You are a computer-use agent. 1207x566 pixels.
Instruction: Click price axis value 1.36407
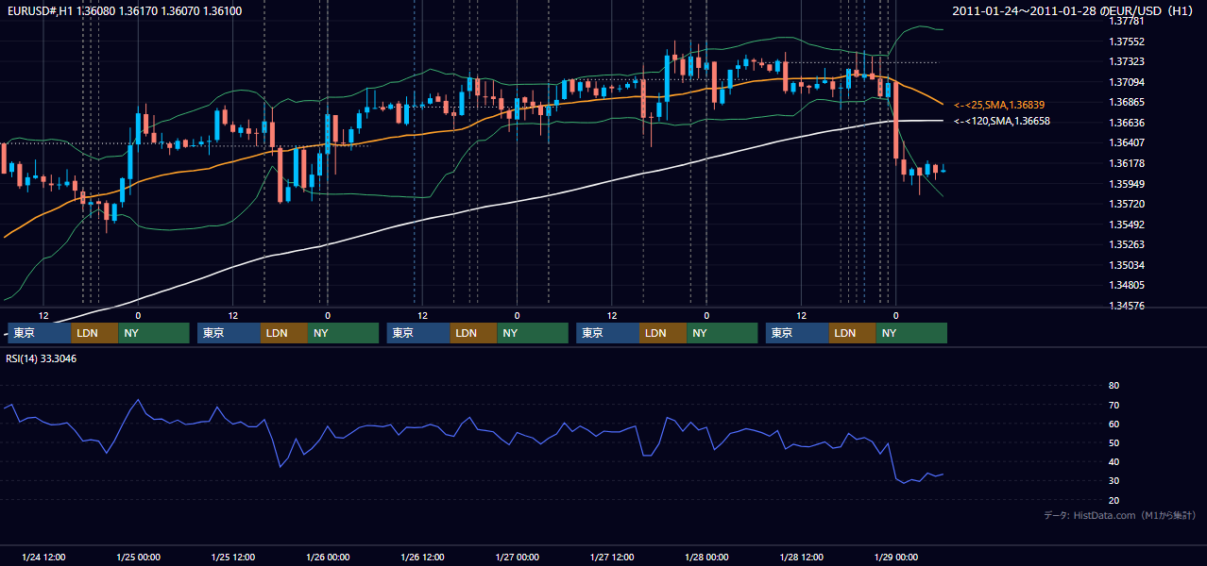coord(1126,142)
